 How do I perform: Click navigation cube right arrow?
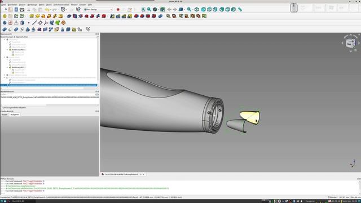pyautogui.click(x=359, y=43)
